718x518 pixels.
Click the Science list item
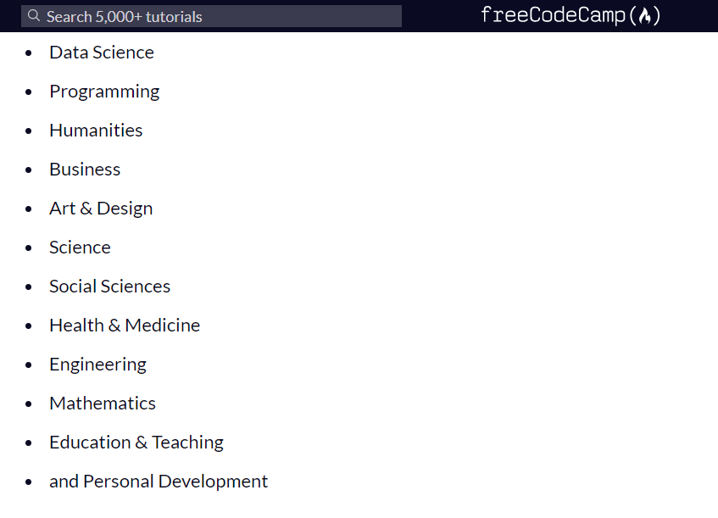[x=81, y=248]
